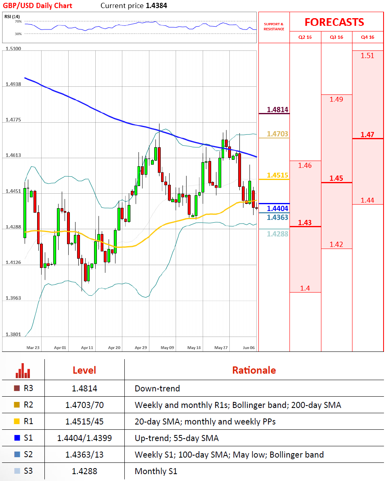Click the Mar 23 date axis label
This screenshot has width=388, height=481.
coord(33,347)
